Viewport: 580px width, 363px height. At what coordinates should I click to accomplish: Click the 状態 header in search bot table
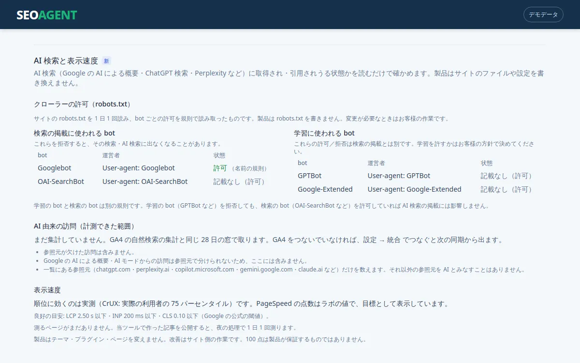coord(219,155)
